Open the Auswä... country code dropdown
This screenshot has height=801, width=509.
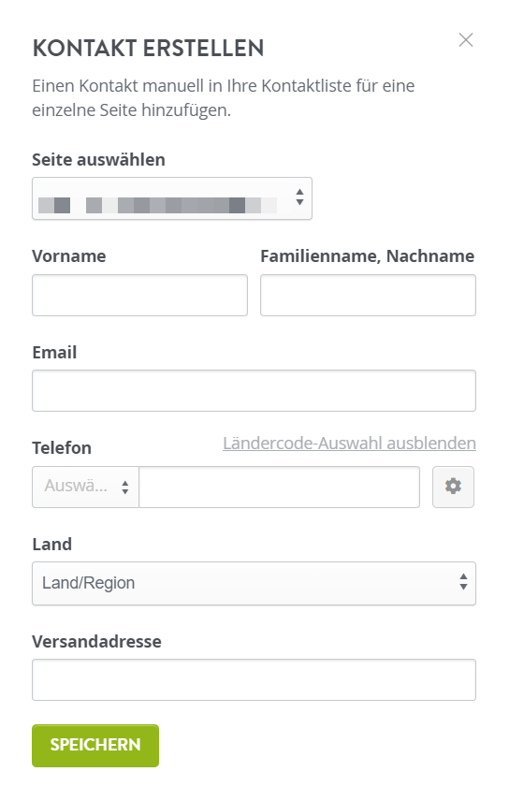coord(85,487)
